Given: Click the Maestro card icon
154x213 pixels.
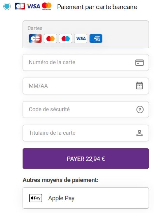Looking at the screenshot, I should click(65, 38).
